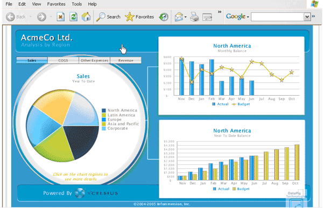323x208 pixels.
Task: Open Search with the magnifier icon
Action: (x=101, y=17)
